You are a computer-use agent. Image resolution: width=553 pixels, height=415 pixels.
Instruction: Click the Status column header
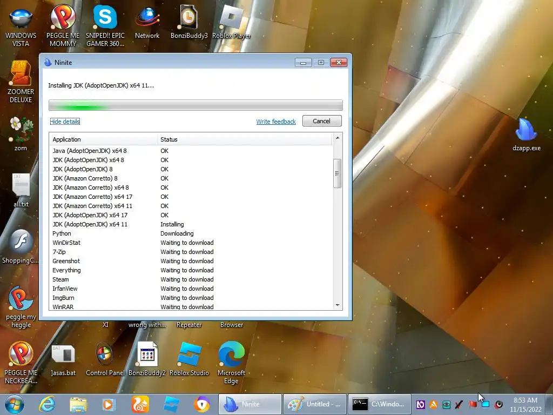coord(245,139)
